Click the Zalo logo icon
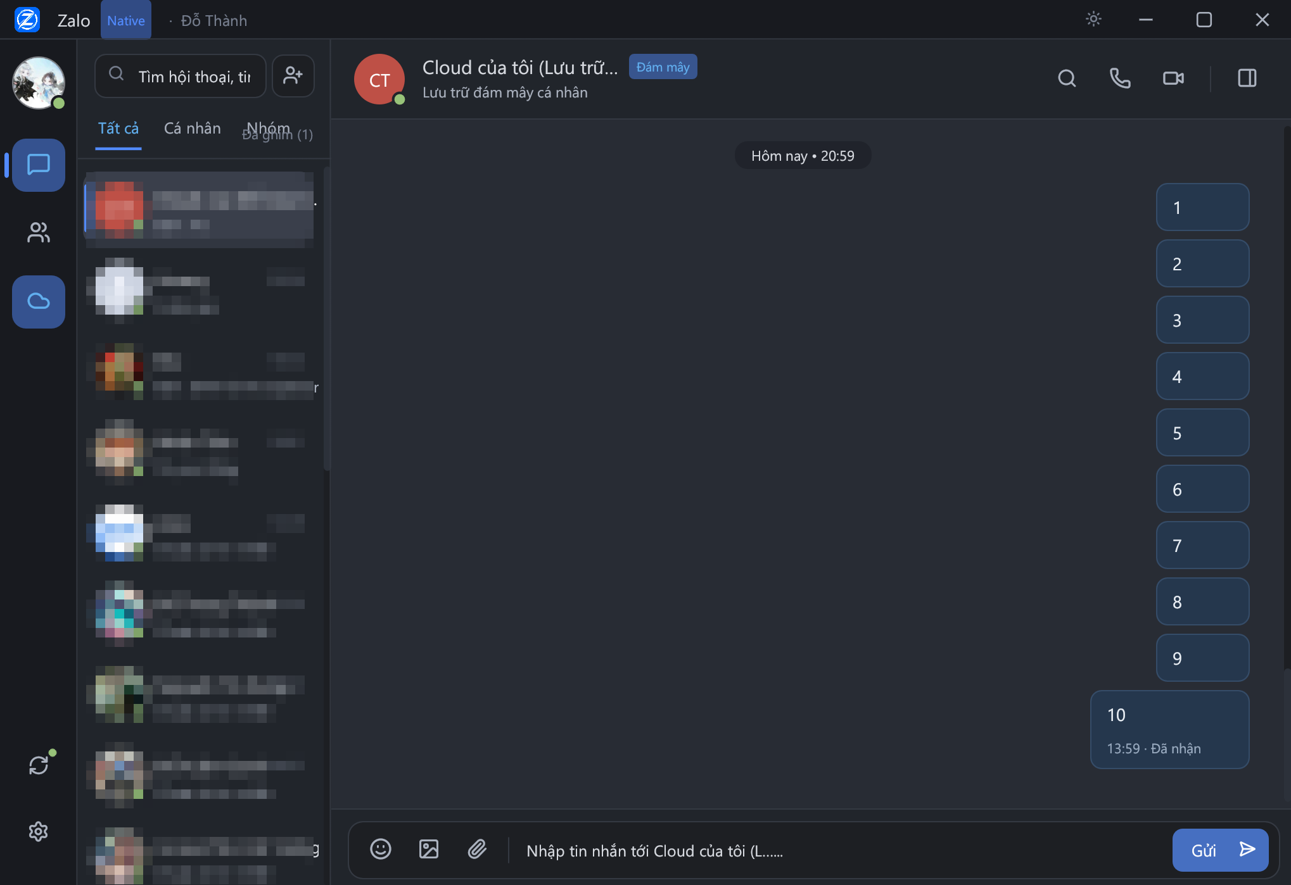Screen dimensions: 1291x885 pos(27,20)
